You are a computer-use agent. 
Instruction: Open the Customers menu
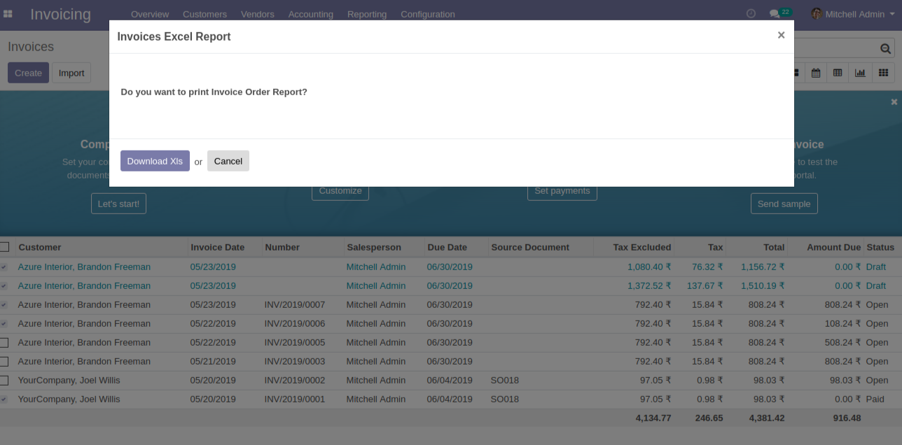pos(204,14)
